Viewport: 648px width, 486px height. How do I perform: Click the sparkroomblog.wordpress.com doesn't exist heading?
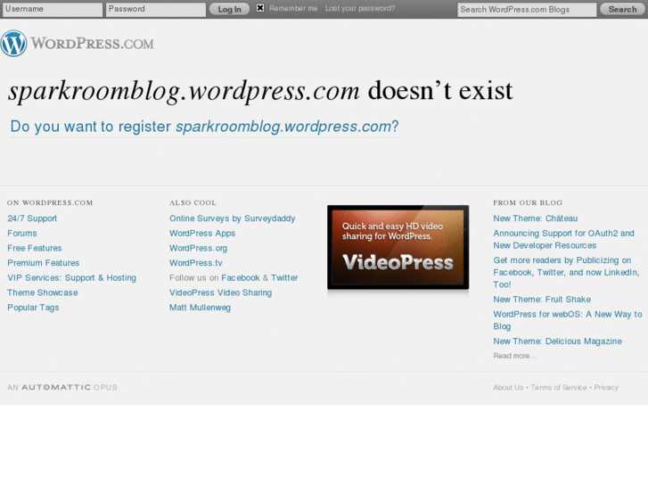tap(260, 91)
